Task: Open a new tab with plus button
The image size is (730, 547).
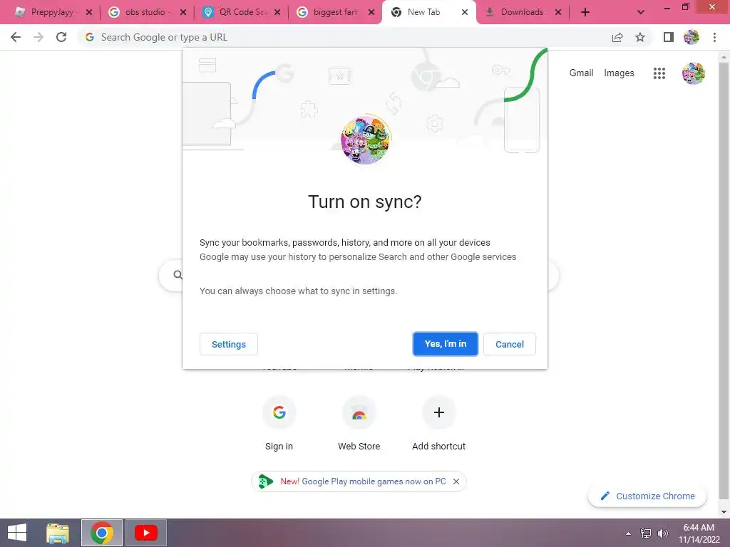Action: pyautogui.click(x=585, y=12)
